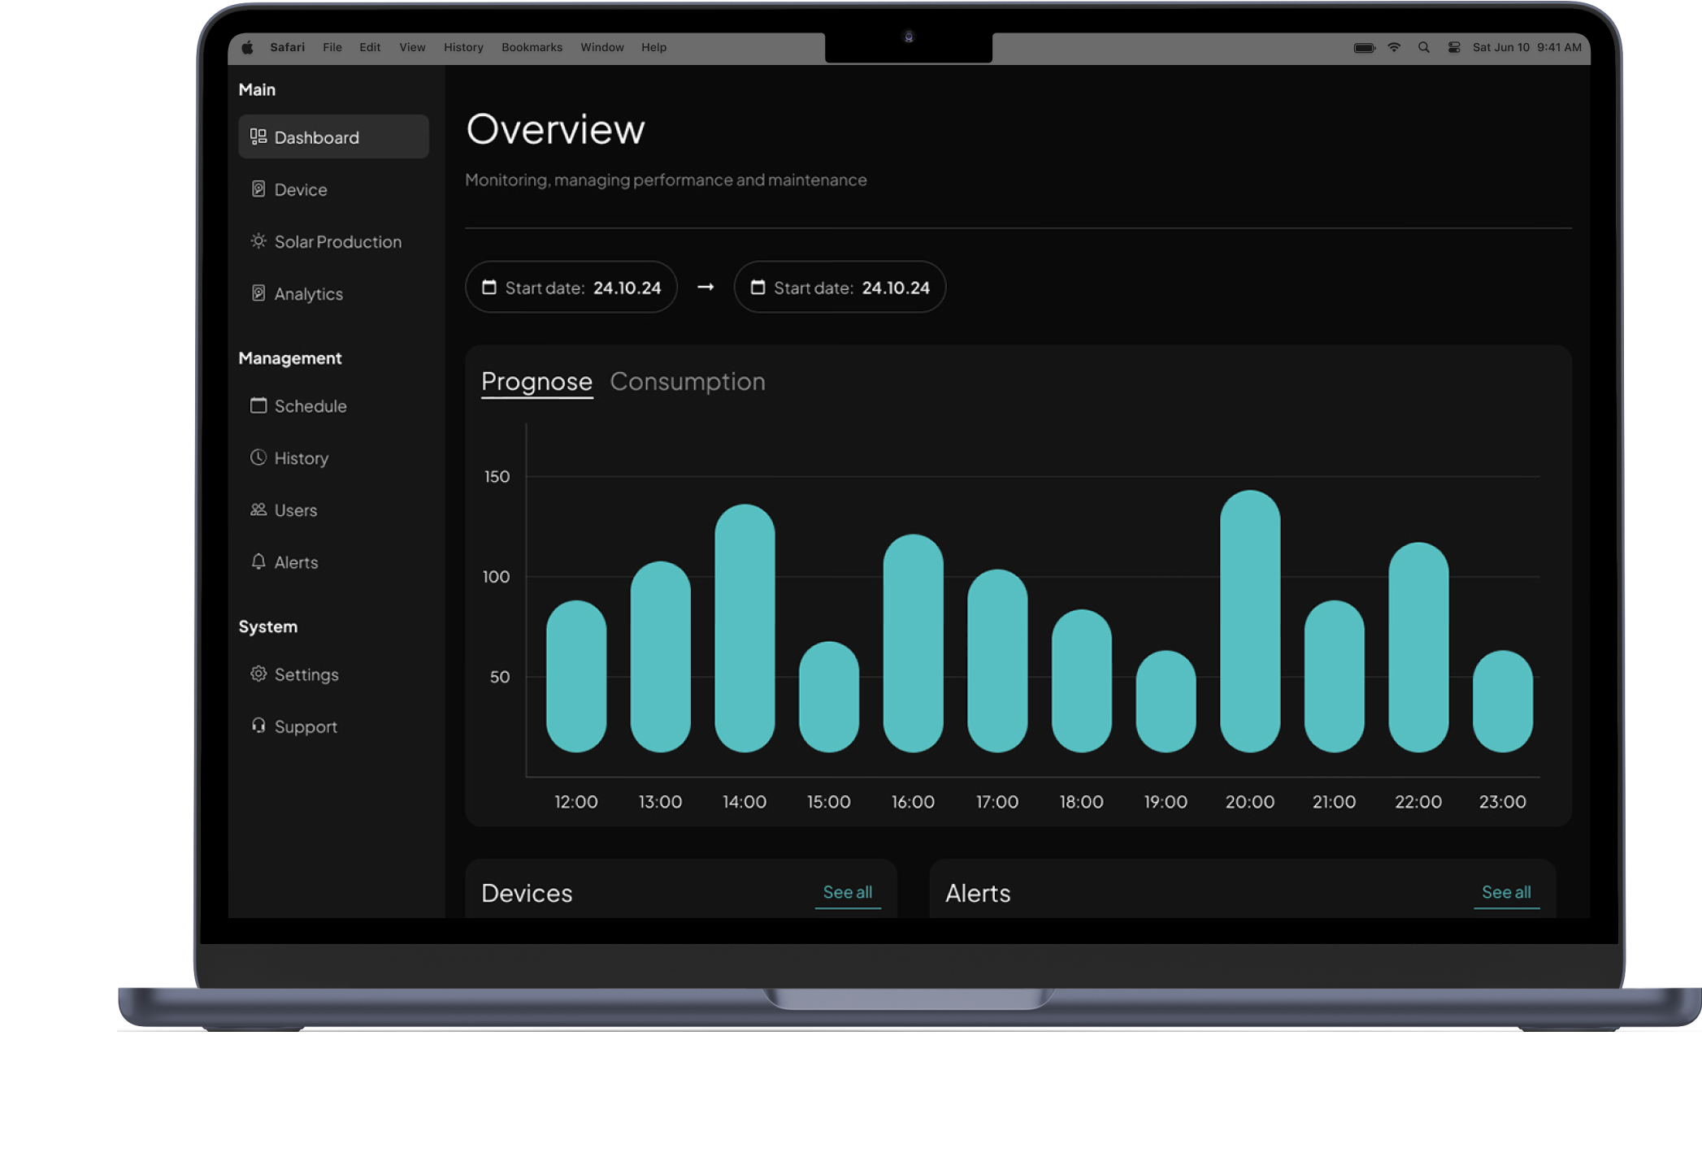
Task: Open the Apple menu logo
Action: click(247, 47)
